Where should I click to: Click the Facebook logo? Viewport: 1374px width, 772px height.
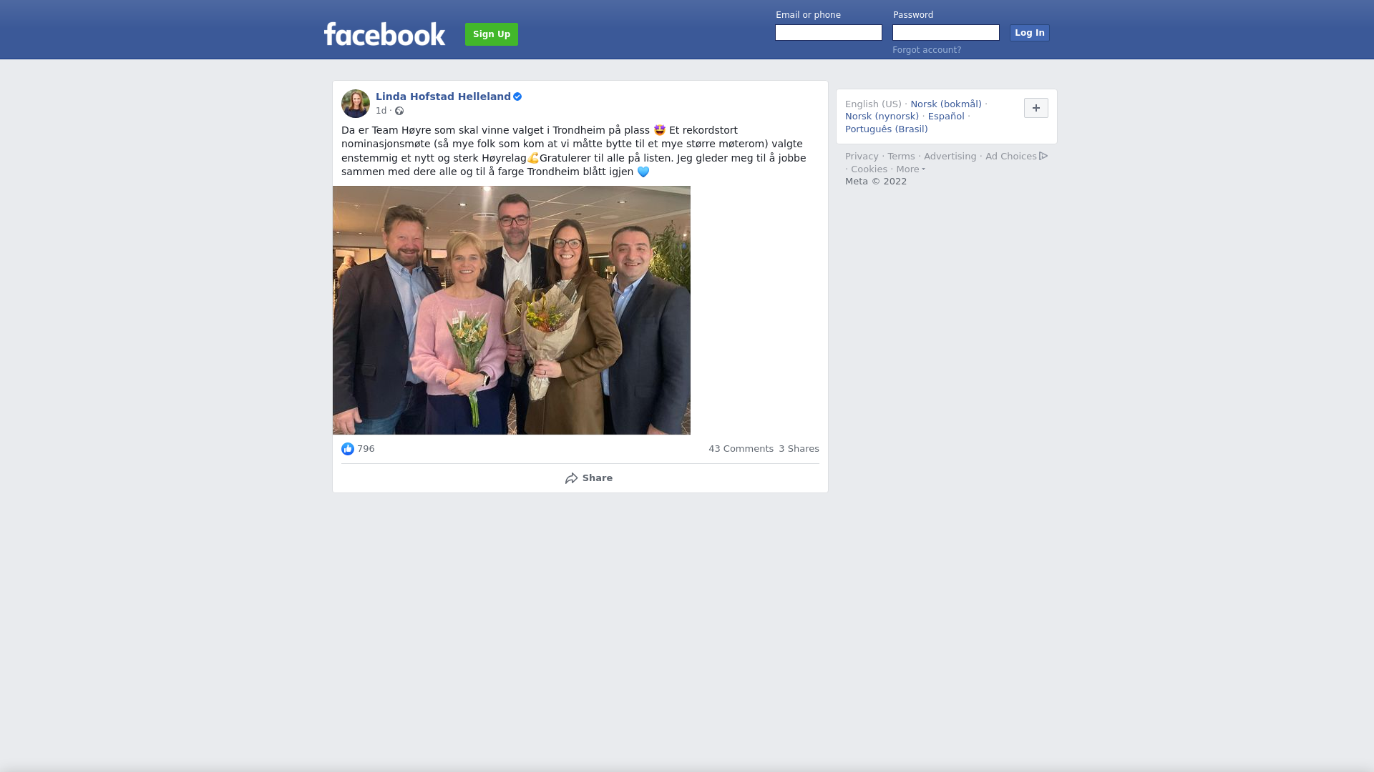point(384,34)
